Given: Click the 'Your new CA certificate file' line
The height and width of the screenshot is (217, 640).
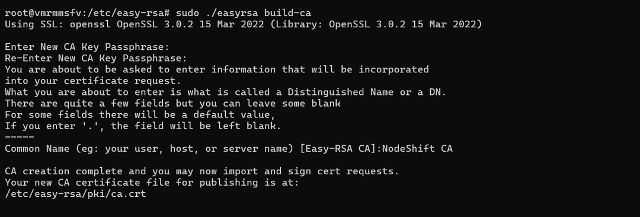Looking at the screenshot, I should [x=152, y=183].
